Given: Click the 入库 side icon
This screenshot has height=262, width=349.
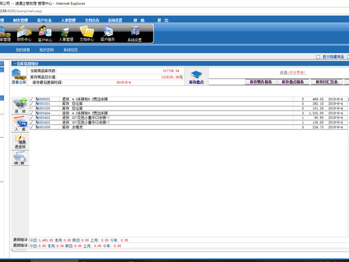Looking at the screenshot, I should pos(20,123).
